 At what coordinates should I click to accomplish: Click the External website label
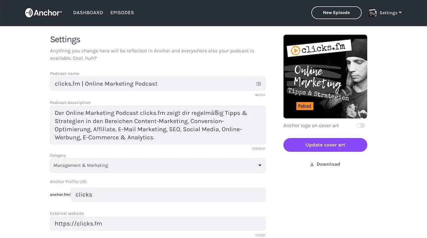point(67,213)
